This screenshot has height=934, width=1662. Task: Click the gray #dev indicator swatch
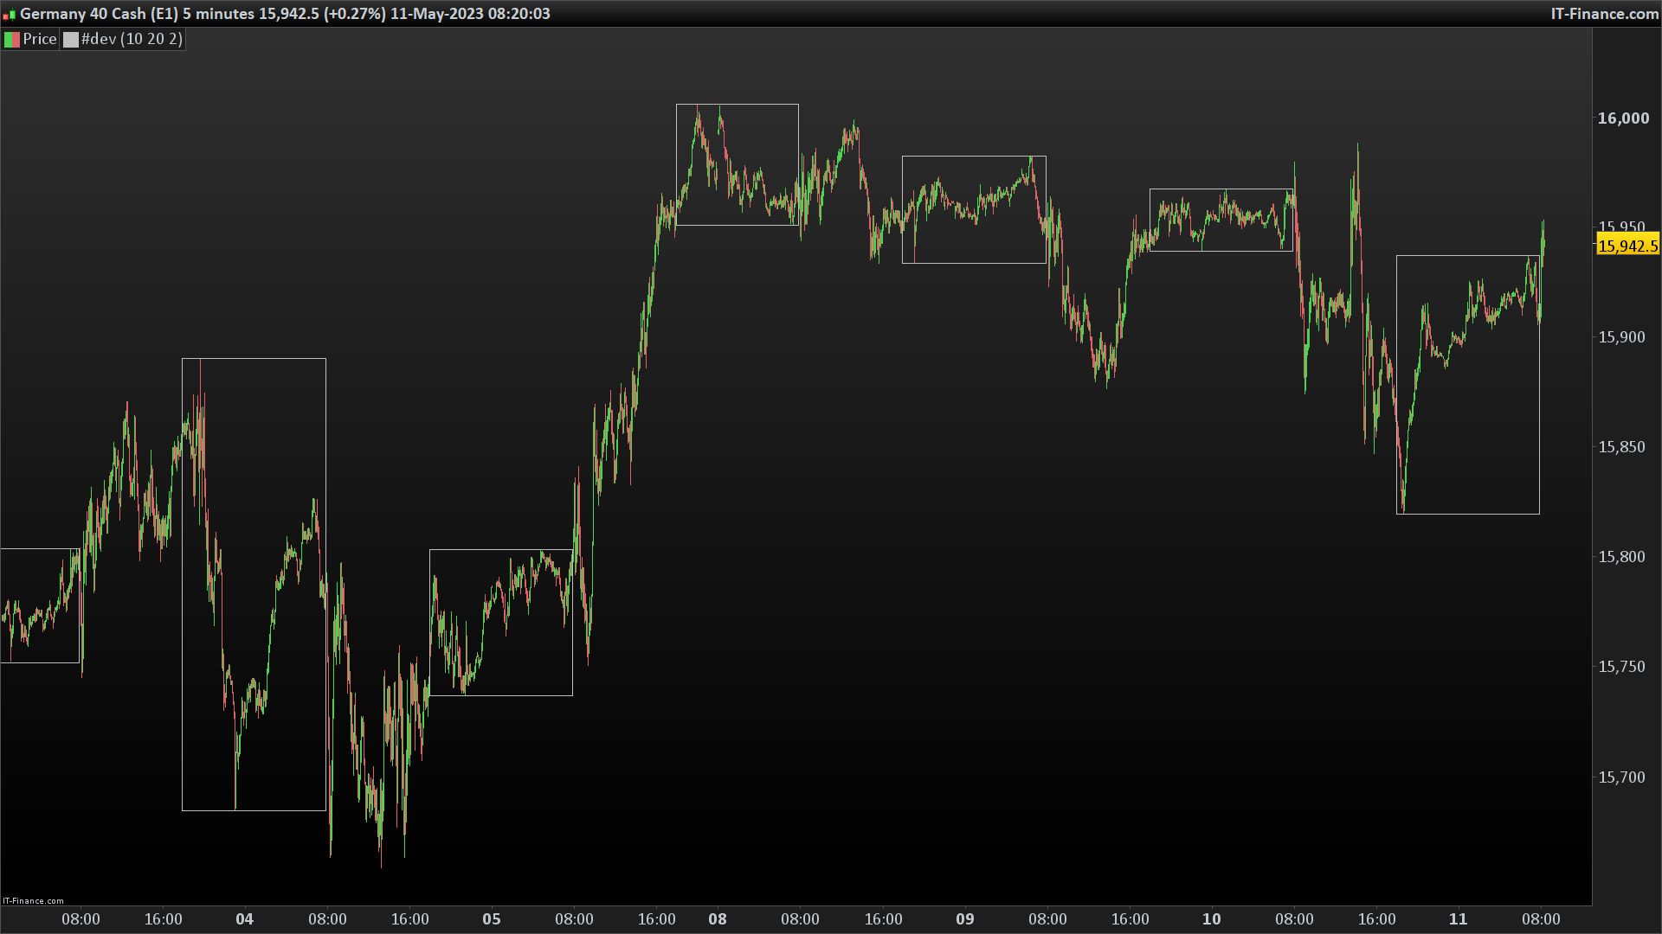pos(71,39)
